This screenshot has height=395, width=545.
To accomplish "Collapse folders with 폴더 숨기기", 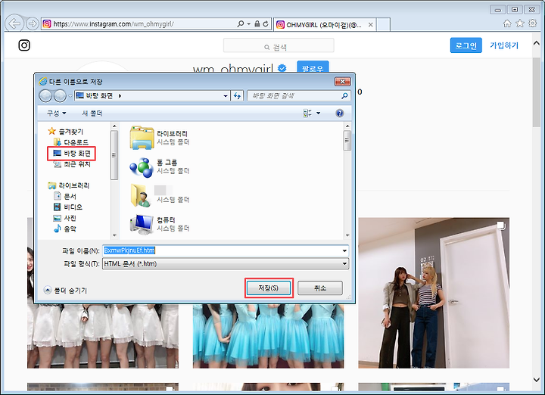I will pyautogui.click(x=65, y=290).
